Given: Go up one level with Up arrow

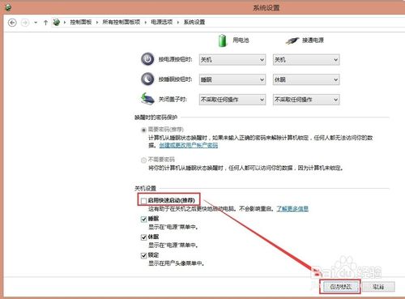Looking at the screenshot, I should coord(45,23).
